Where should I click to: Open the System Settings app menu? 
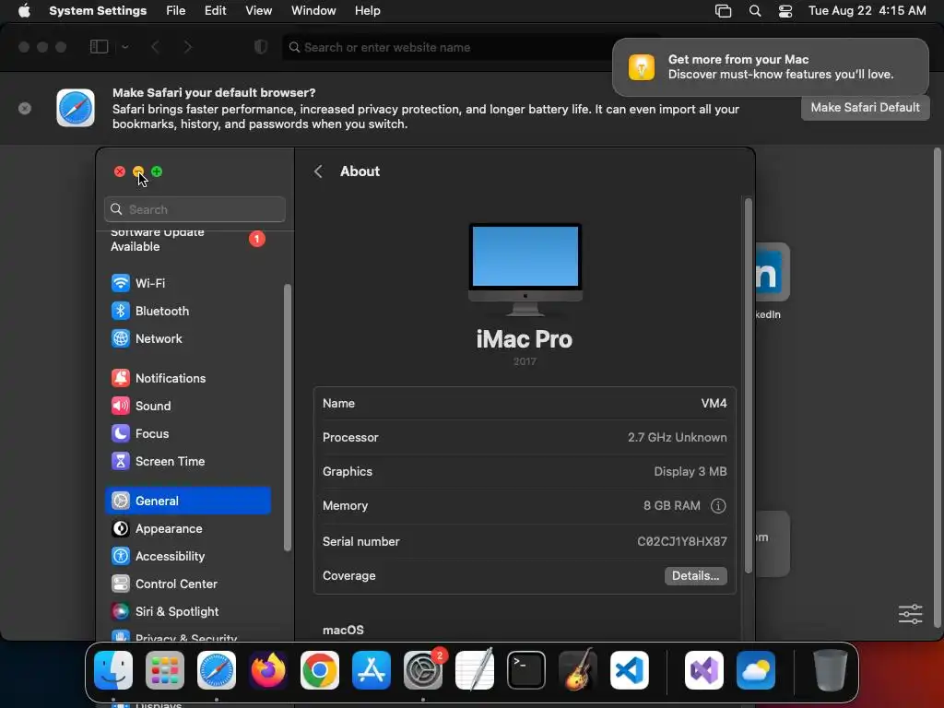pyautogui.click(x=98, y=11)
